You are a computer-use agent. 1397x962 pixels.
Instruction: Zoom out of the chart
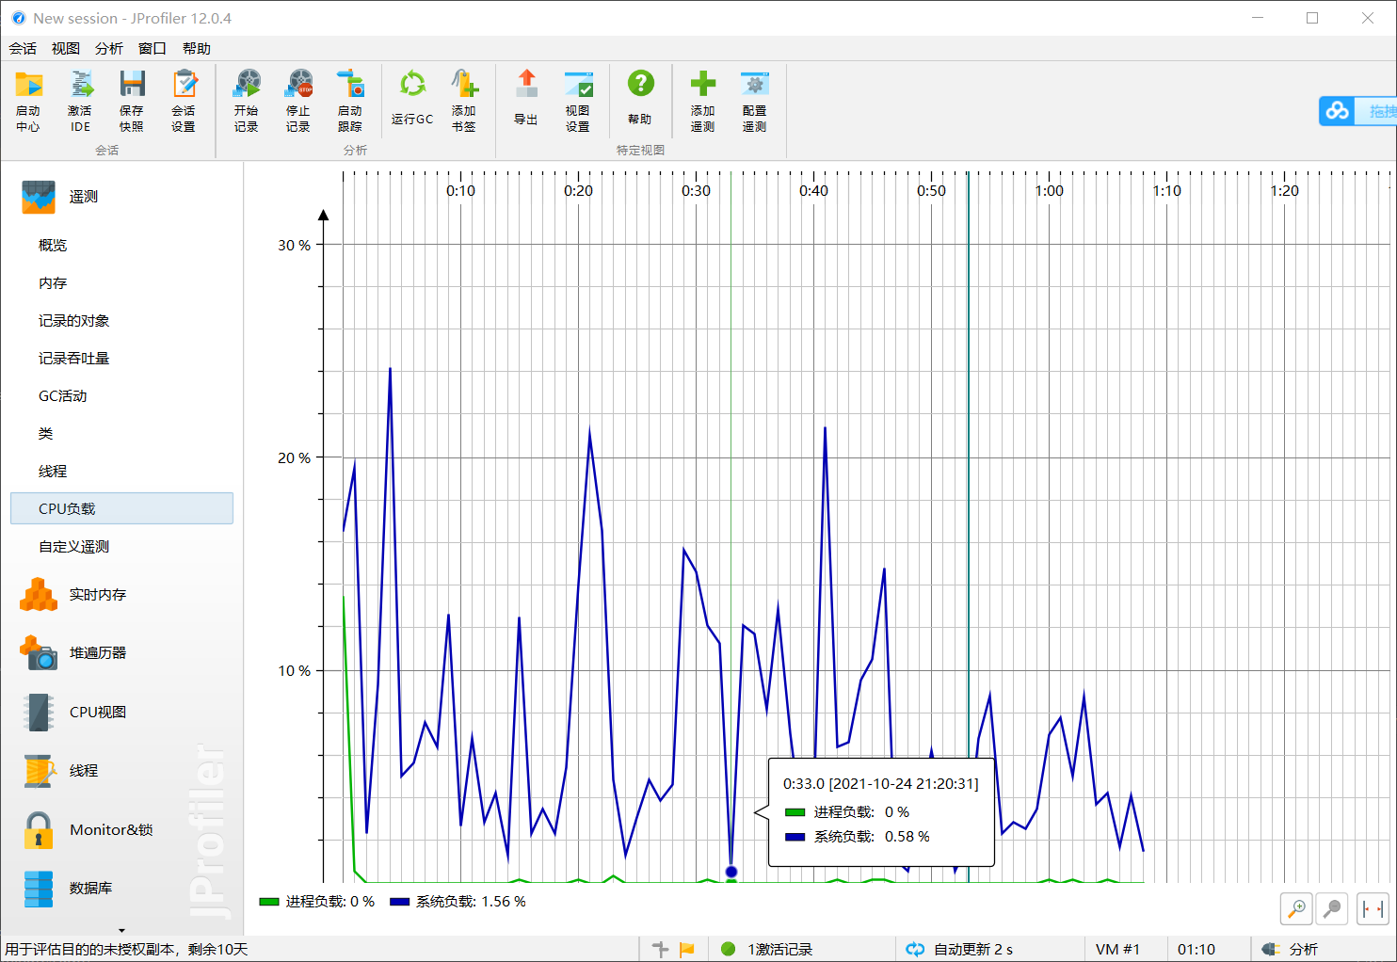tap(1332, 908)
